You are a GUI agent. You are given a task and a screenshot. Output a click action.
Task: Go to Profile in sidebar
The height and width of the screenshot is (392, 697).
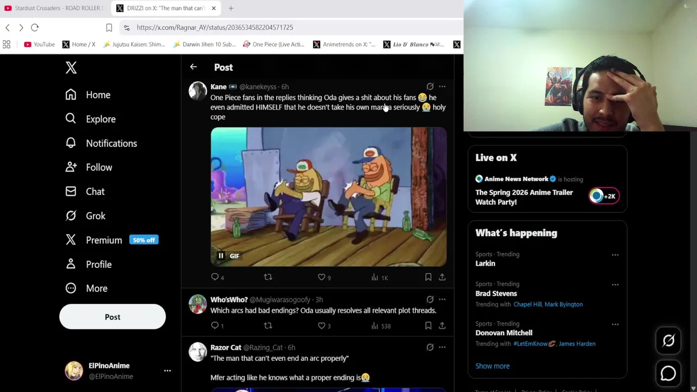(88, 264)
